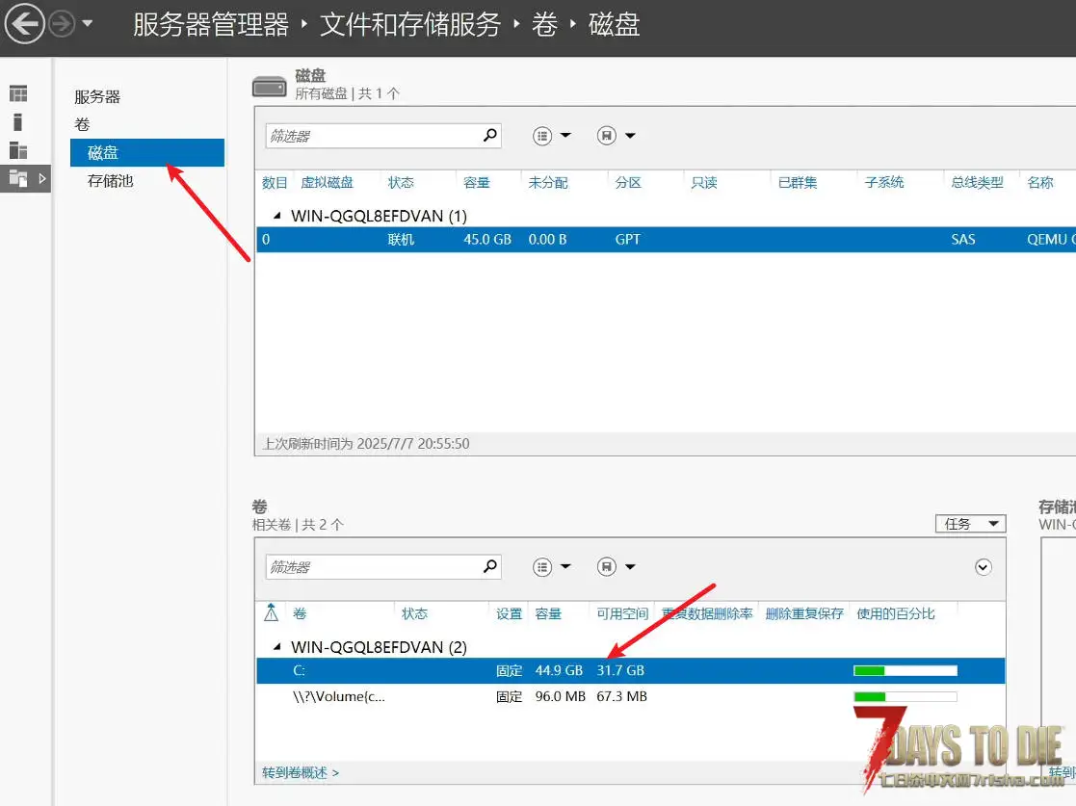The height and width of the screenshot is (806, 1076).
Task: Select the Local Server sidebar icon
Action: [x=18, y=122]
